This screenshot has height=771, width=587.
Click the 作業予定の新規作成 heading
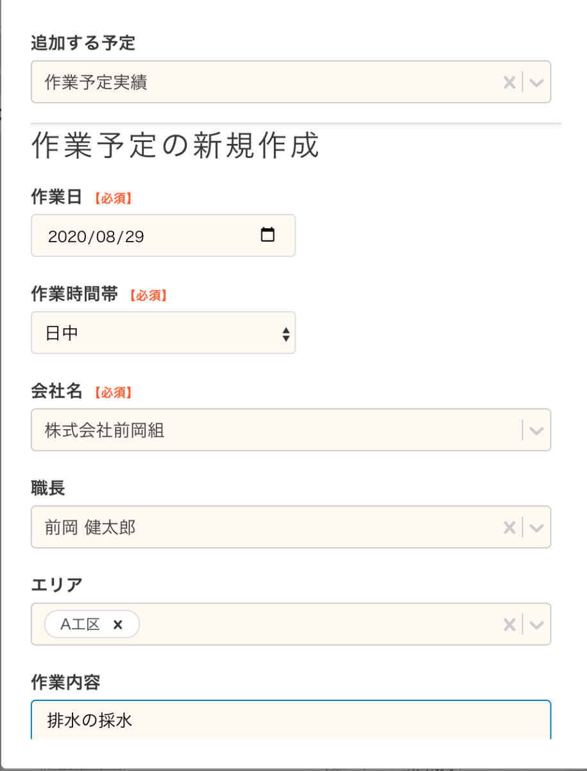point(175,146)
